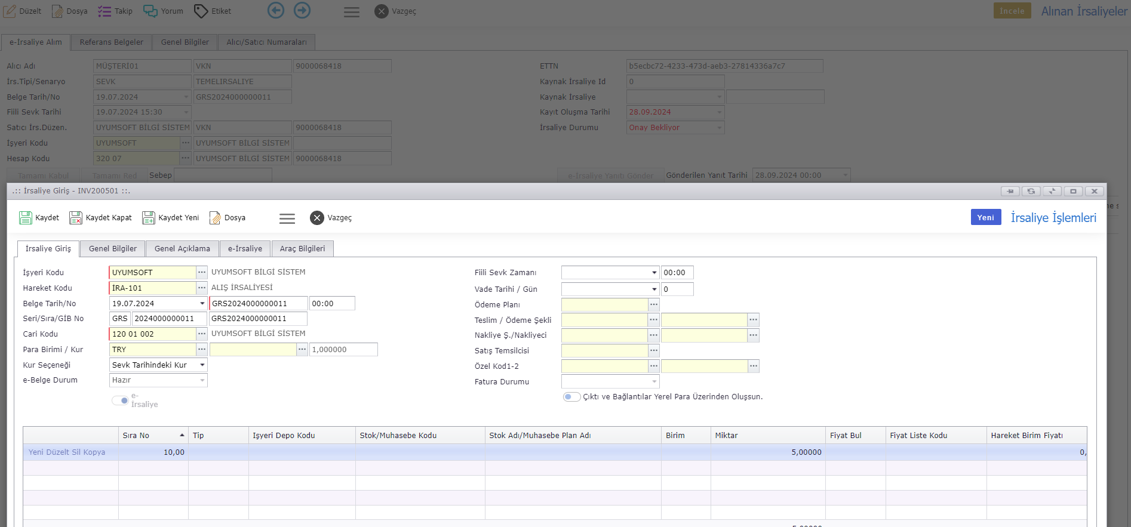Click Vazgeç cancel in İrsaliye Giriş window

tap(331, 218)
